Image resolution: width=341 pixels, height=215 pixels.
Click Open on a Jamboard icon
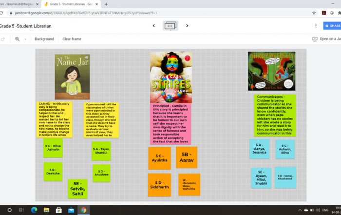[315, 39]
